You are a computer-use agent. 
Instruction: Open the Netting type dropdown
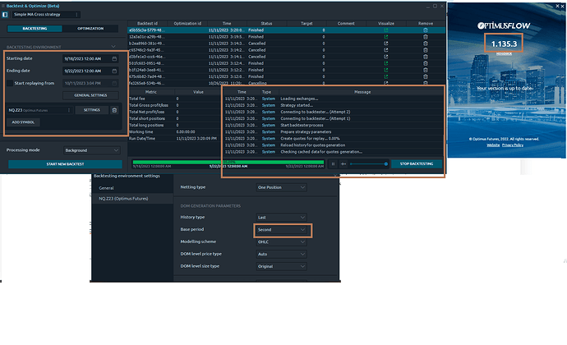coord(281,187)
